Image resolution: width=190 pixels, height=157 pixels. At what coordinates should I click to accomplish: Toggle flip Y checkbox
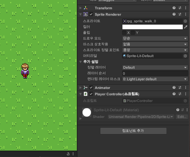coord(133,33)
